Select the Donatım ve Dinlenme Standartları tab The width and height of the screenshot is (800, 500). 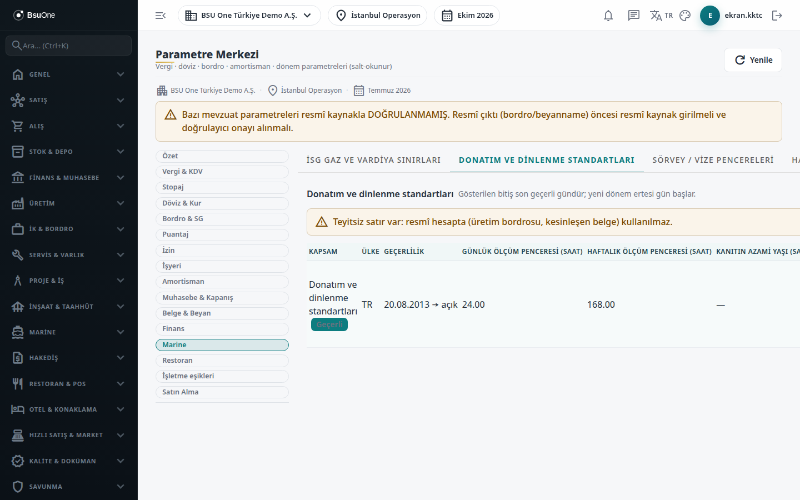coord(547,160)
